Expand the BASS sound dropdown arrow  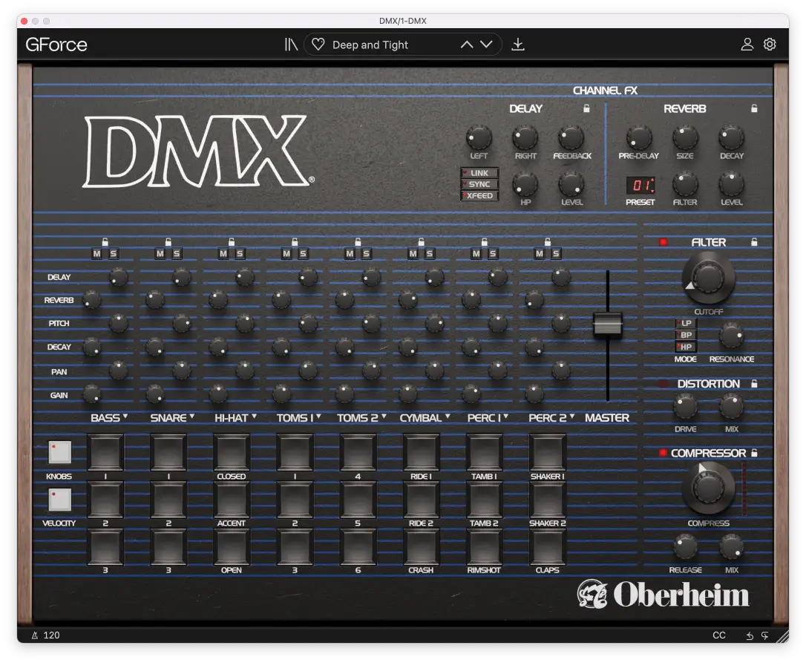[125, 416]
